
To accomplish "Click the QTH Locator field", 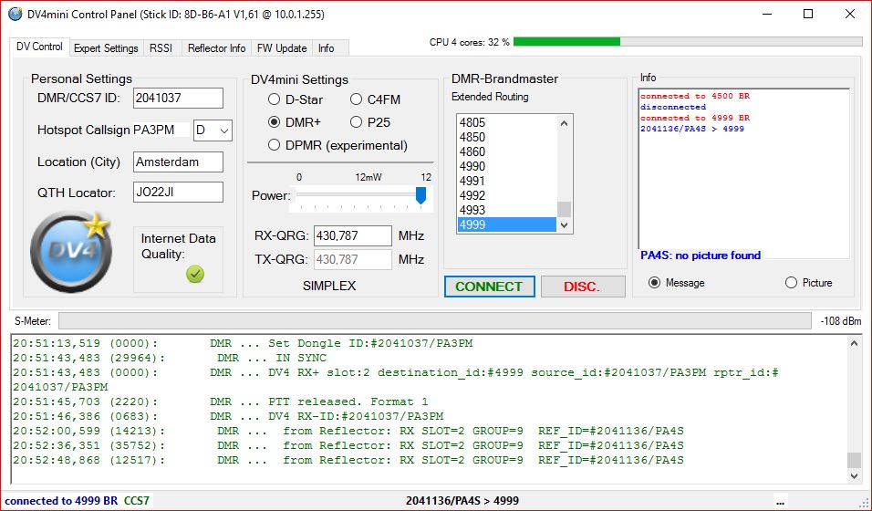I will tap(178, 192).
